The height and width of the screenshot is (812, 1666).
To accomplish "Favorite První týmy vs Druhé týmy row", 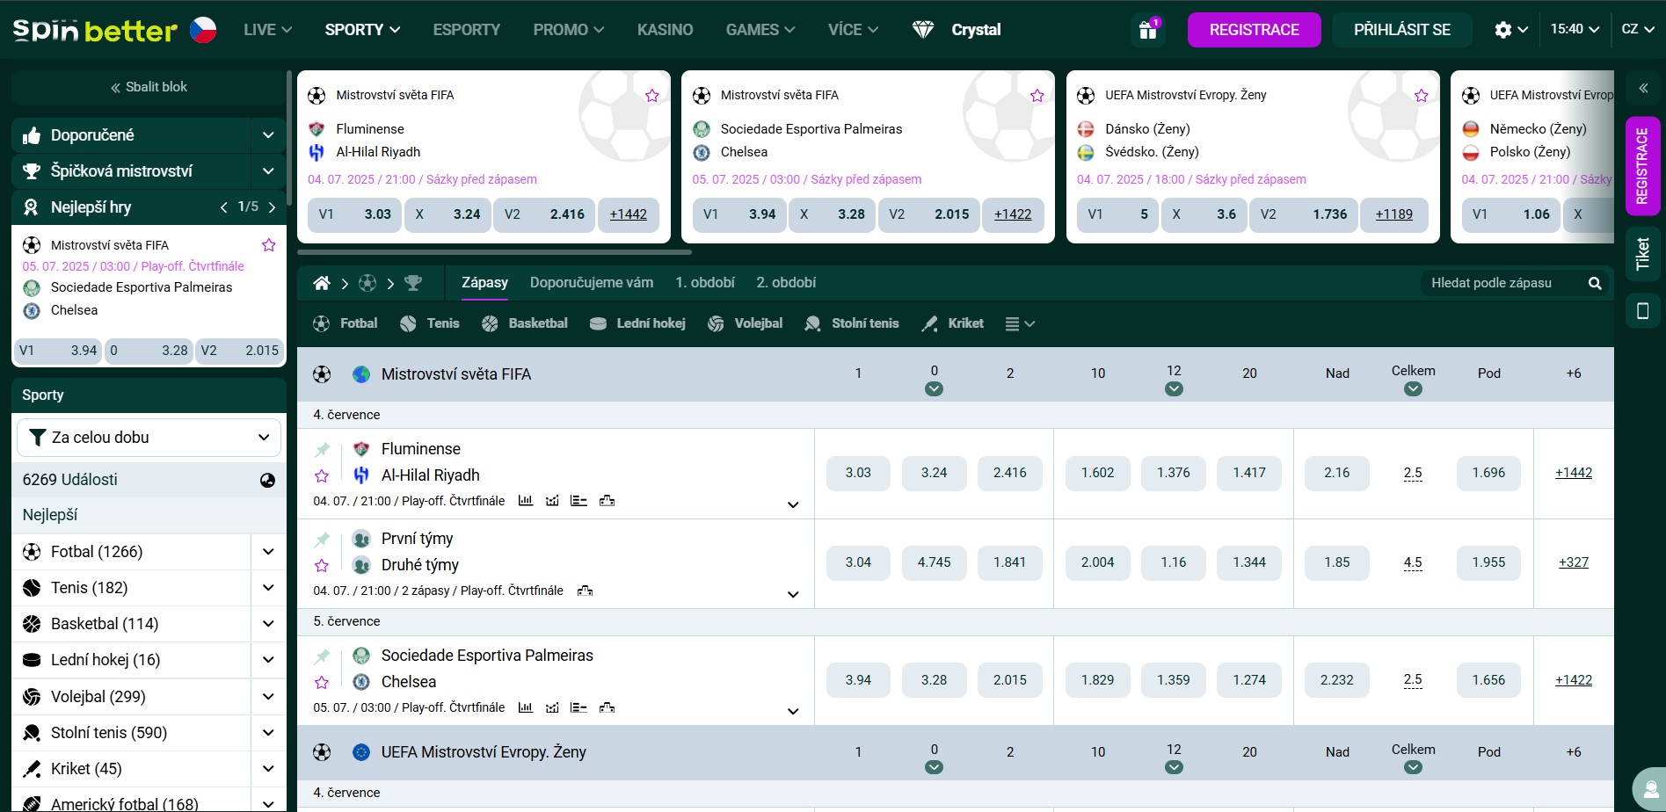I will (322, 565).
